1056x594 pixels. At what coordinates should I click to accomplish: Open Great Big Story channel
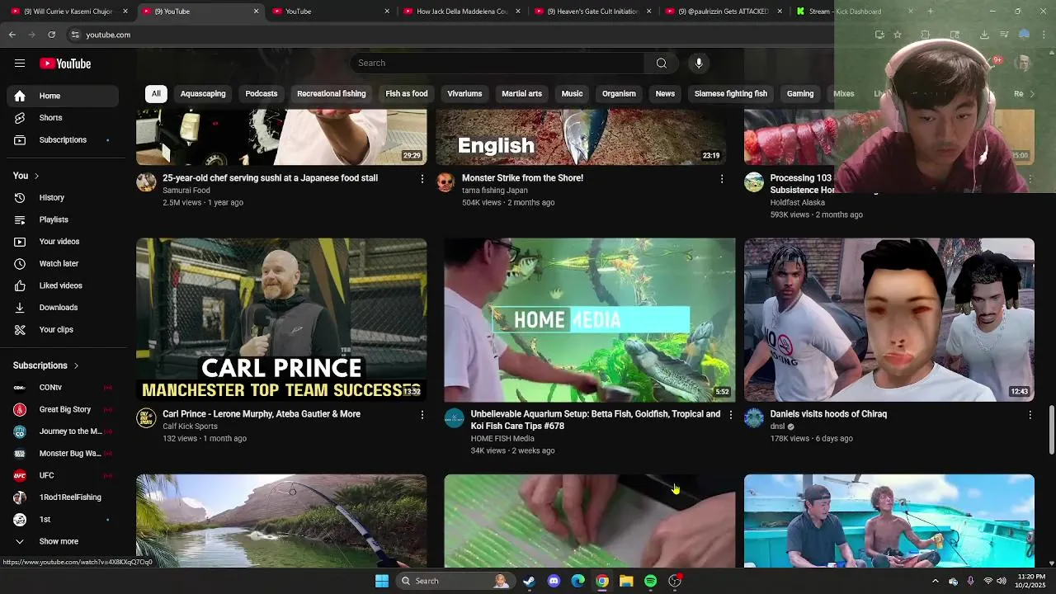tap(63, 410)
